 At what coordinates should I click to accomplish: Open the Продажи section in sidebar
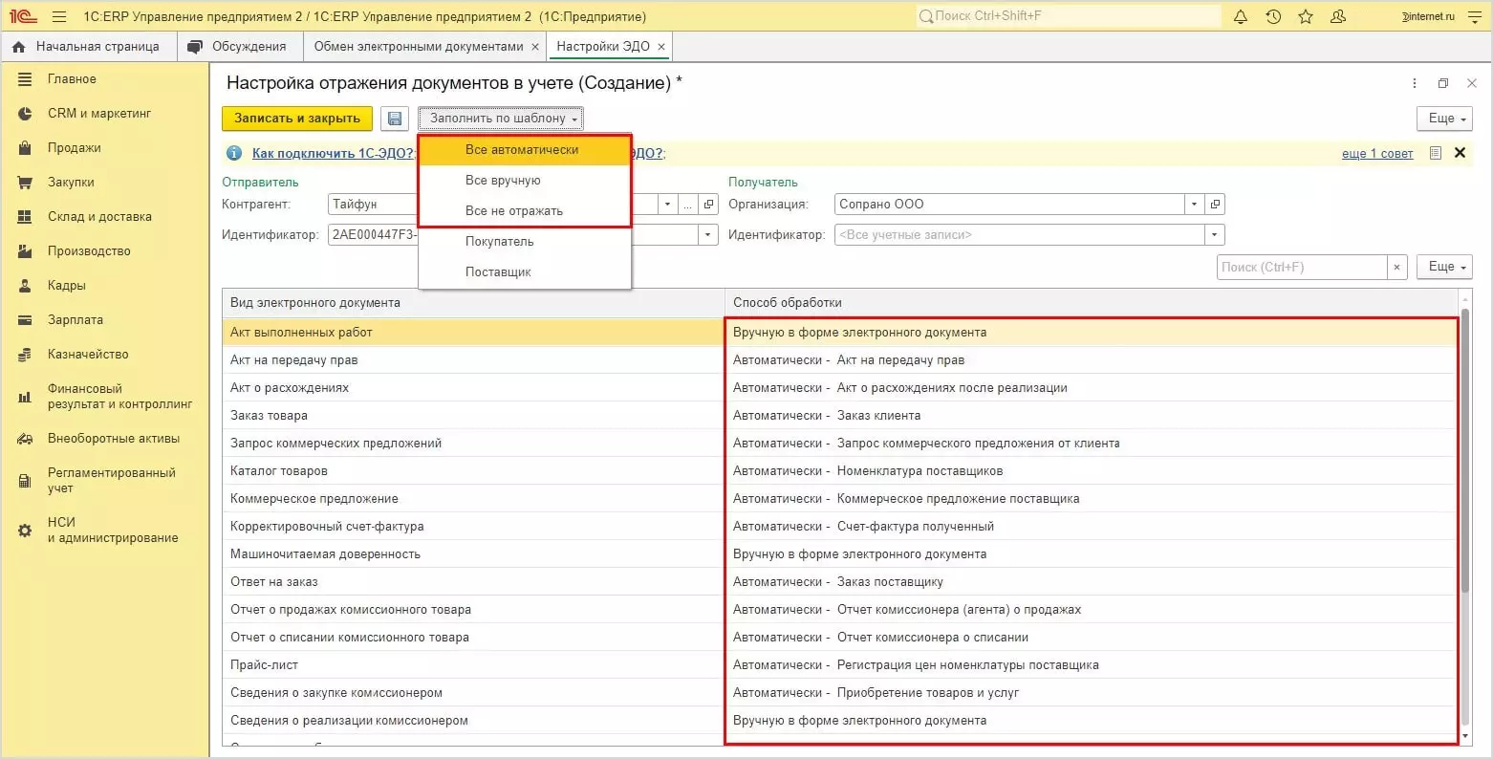(x=75, y=148)
